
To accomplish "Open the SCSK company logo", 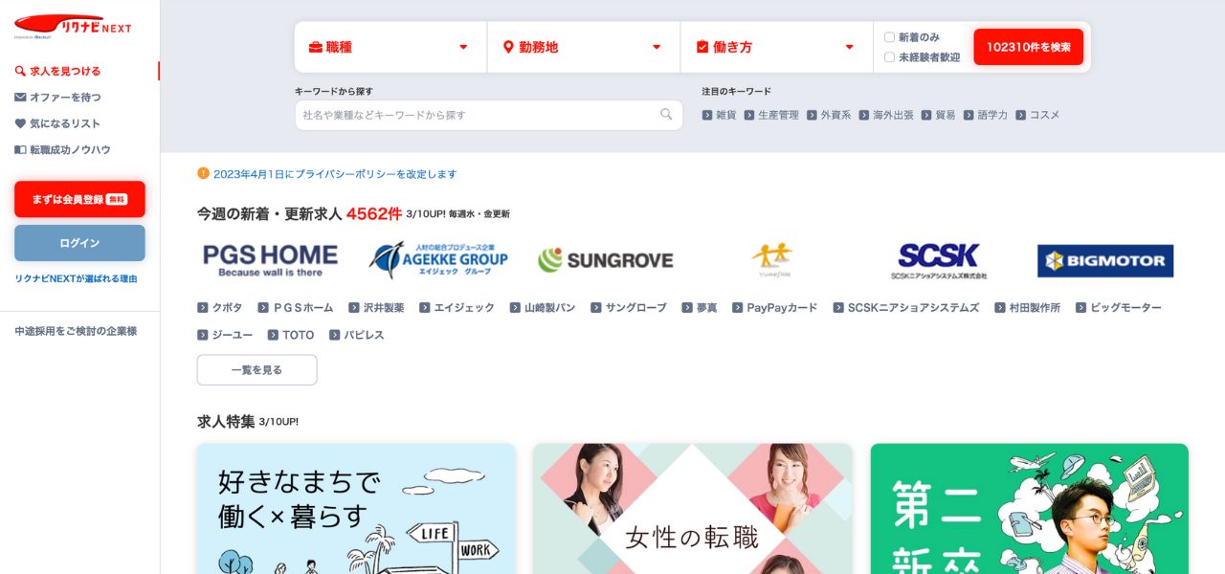I will coord(939,260).
